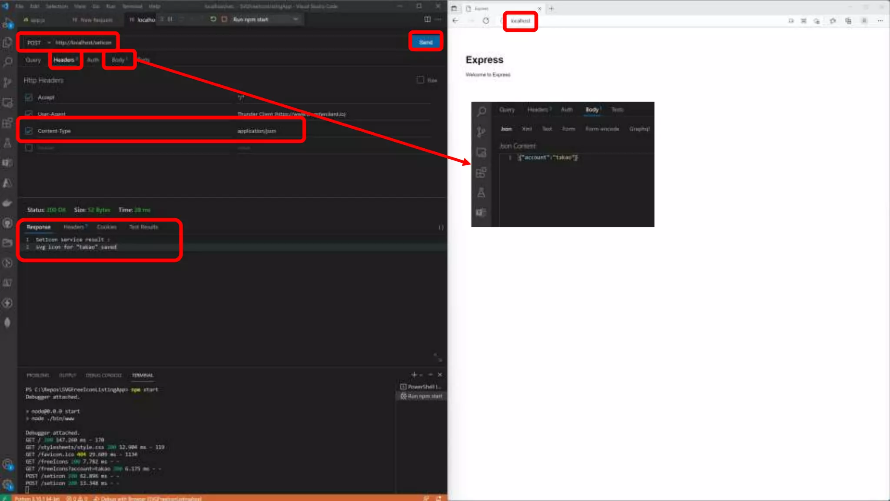The width and height of the screenshot is (890, 501).
Task: Click the Python version in status bar
Action: pyautogui.click(x=37, y=498)
